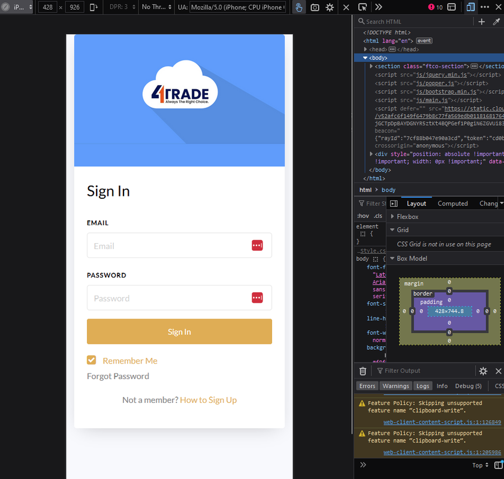Open the DPR dropdown

pyautogui.click(x=122, y=7)
